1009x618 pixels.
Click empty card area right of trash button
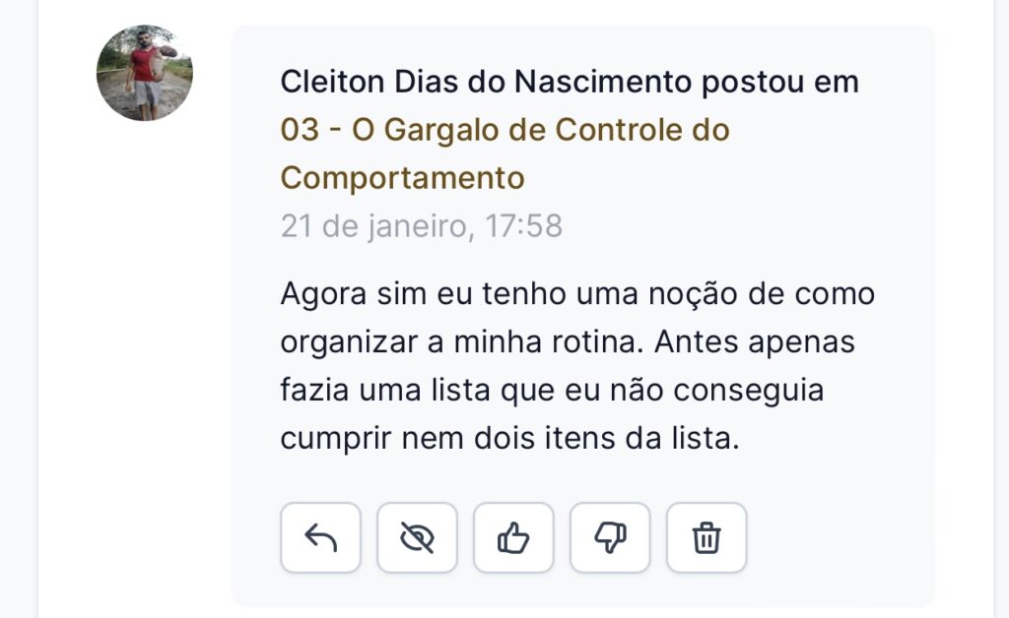pyautogui.click(x=838, y=537)
